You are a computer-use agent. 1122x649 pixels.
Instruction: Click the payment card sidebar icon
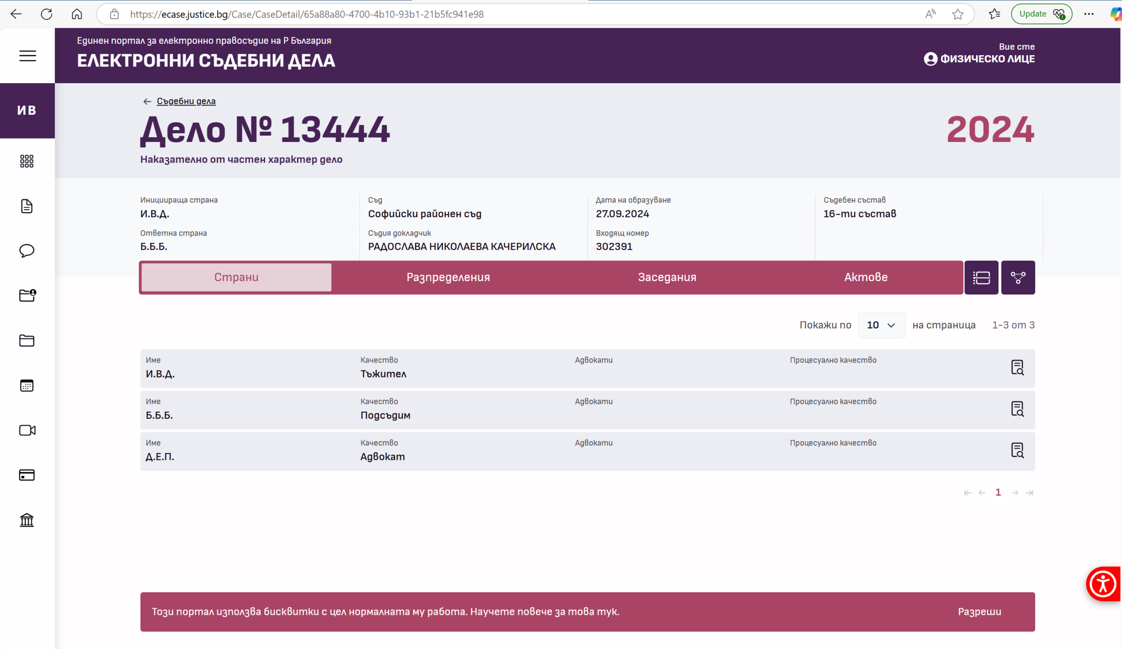point(27,475)
